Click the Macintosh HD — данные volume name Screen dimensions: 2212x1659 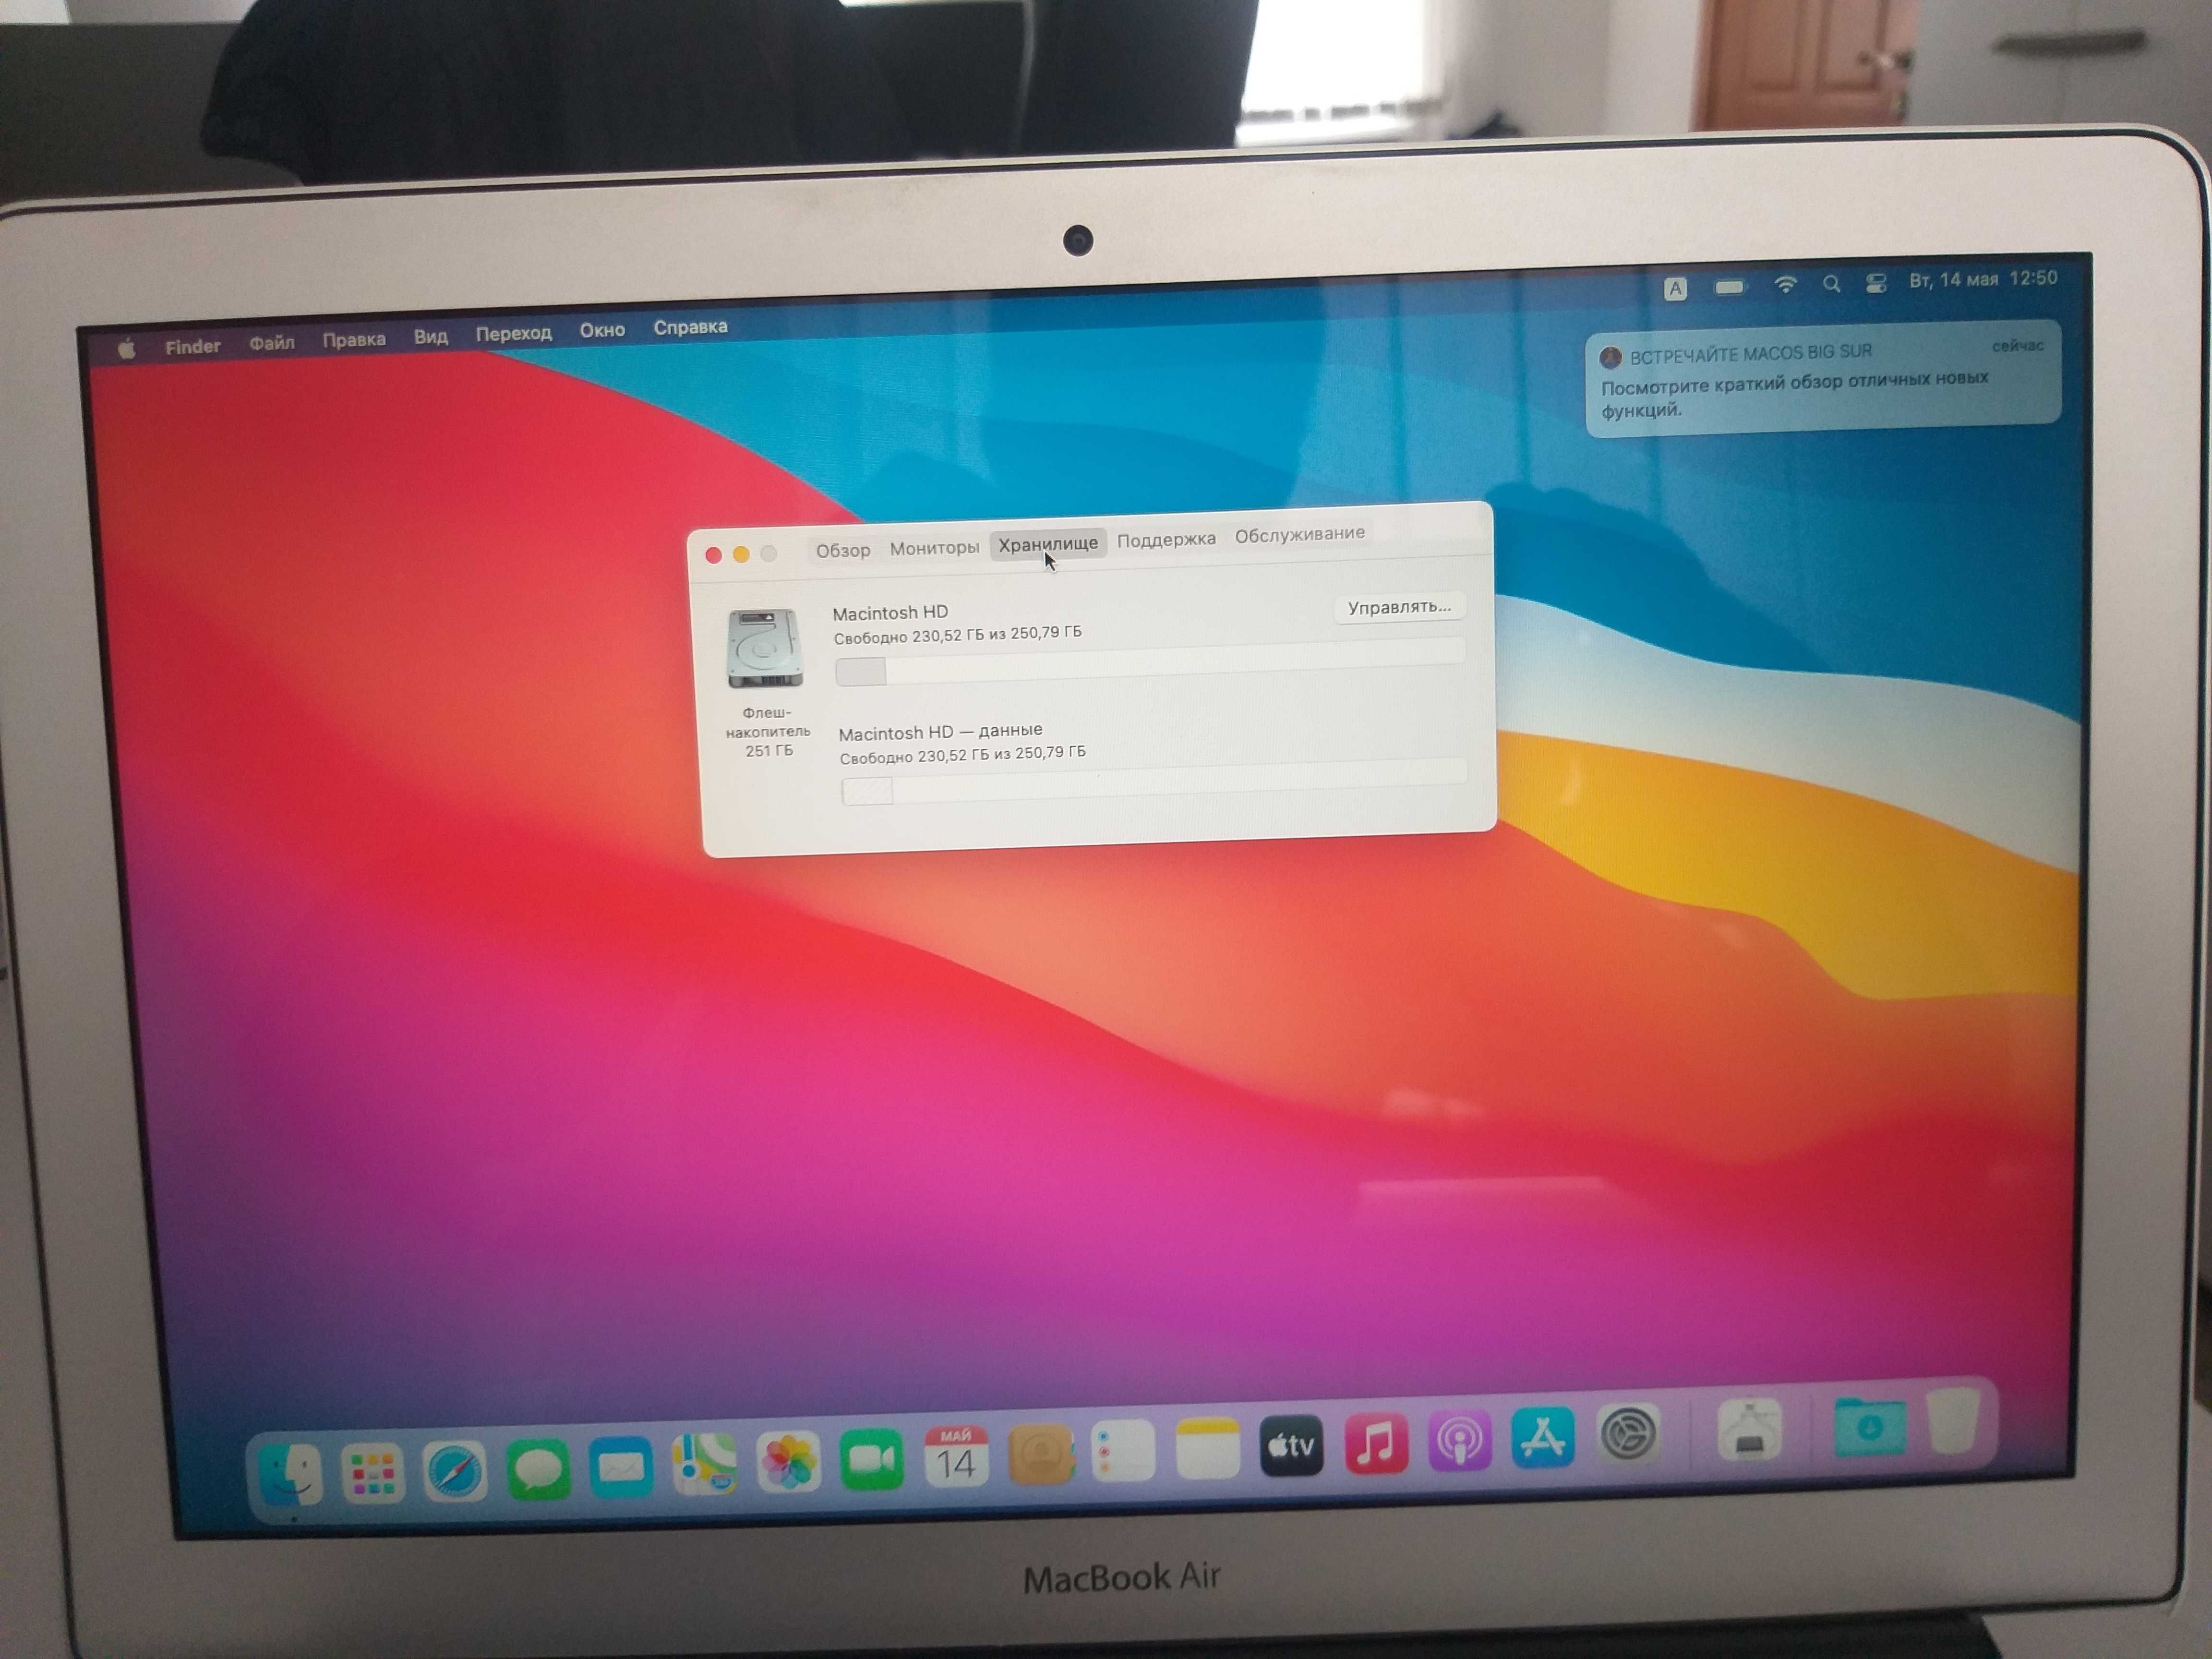click(x=940, y=732)
